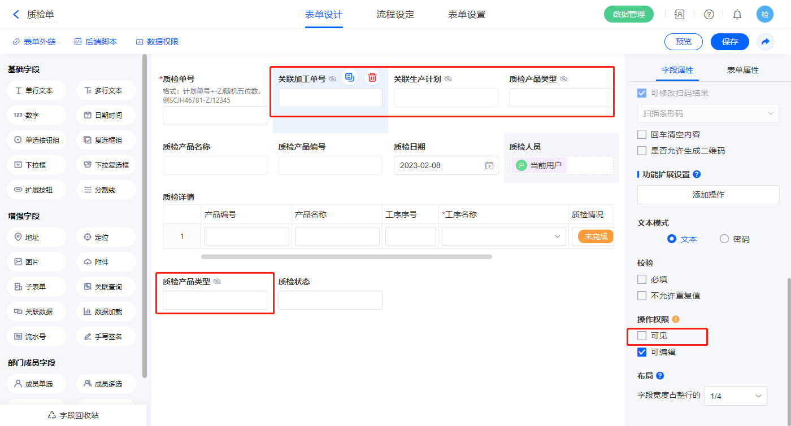Image resolution: width=791 pixels, height=426 pixels.
Task: Click the 保存 button
Action: [x=729, y=42]
